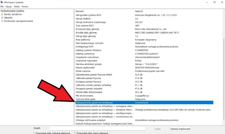Select Obsługa szyfrowania urządzeń row

tap(144, 120)
